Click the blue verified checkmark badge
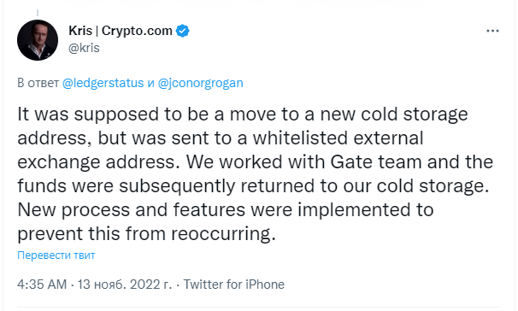 [x=182, y=31]
